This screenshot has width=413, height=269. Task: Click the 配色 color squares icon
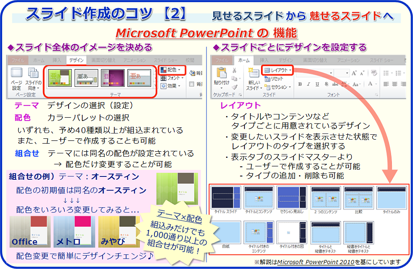point(163,70)
